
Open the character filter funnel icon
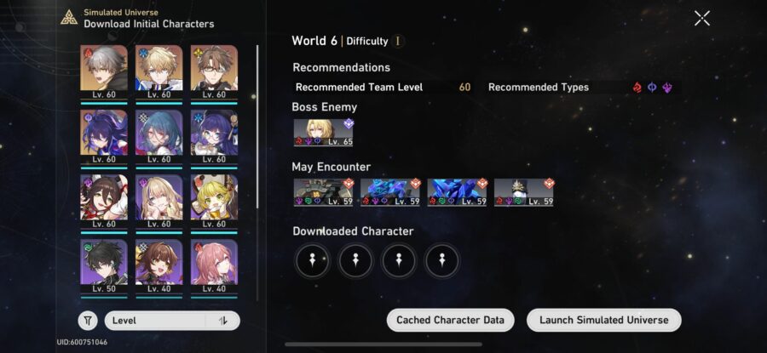coord(88,321)
